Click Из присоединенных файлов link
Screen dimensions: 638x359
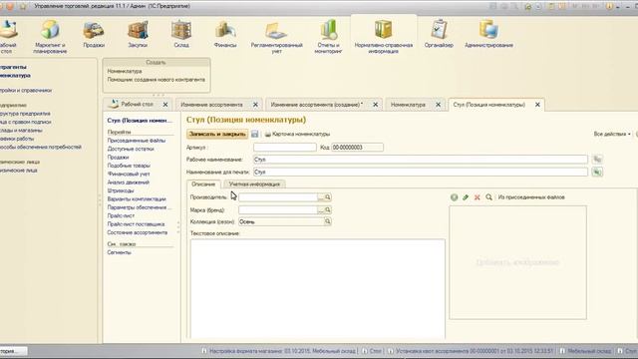tap(531, 197)
